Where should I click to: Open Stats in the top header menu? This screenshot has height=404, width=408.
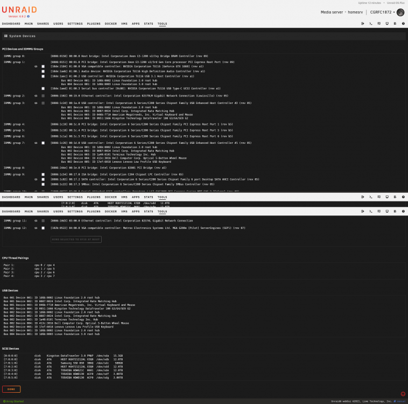149,24
